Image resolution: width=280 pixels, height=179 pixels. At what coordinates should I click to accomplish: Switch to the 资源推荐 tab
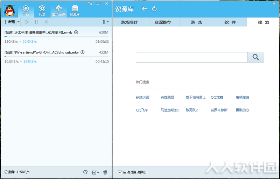[163, 22]
